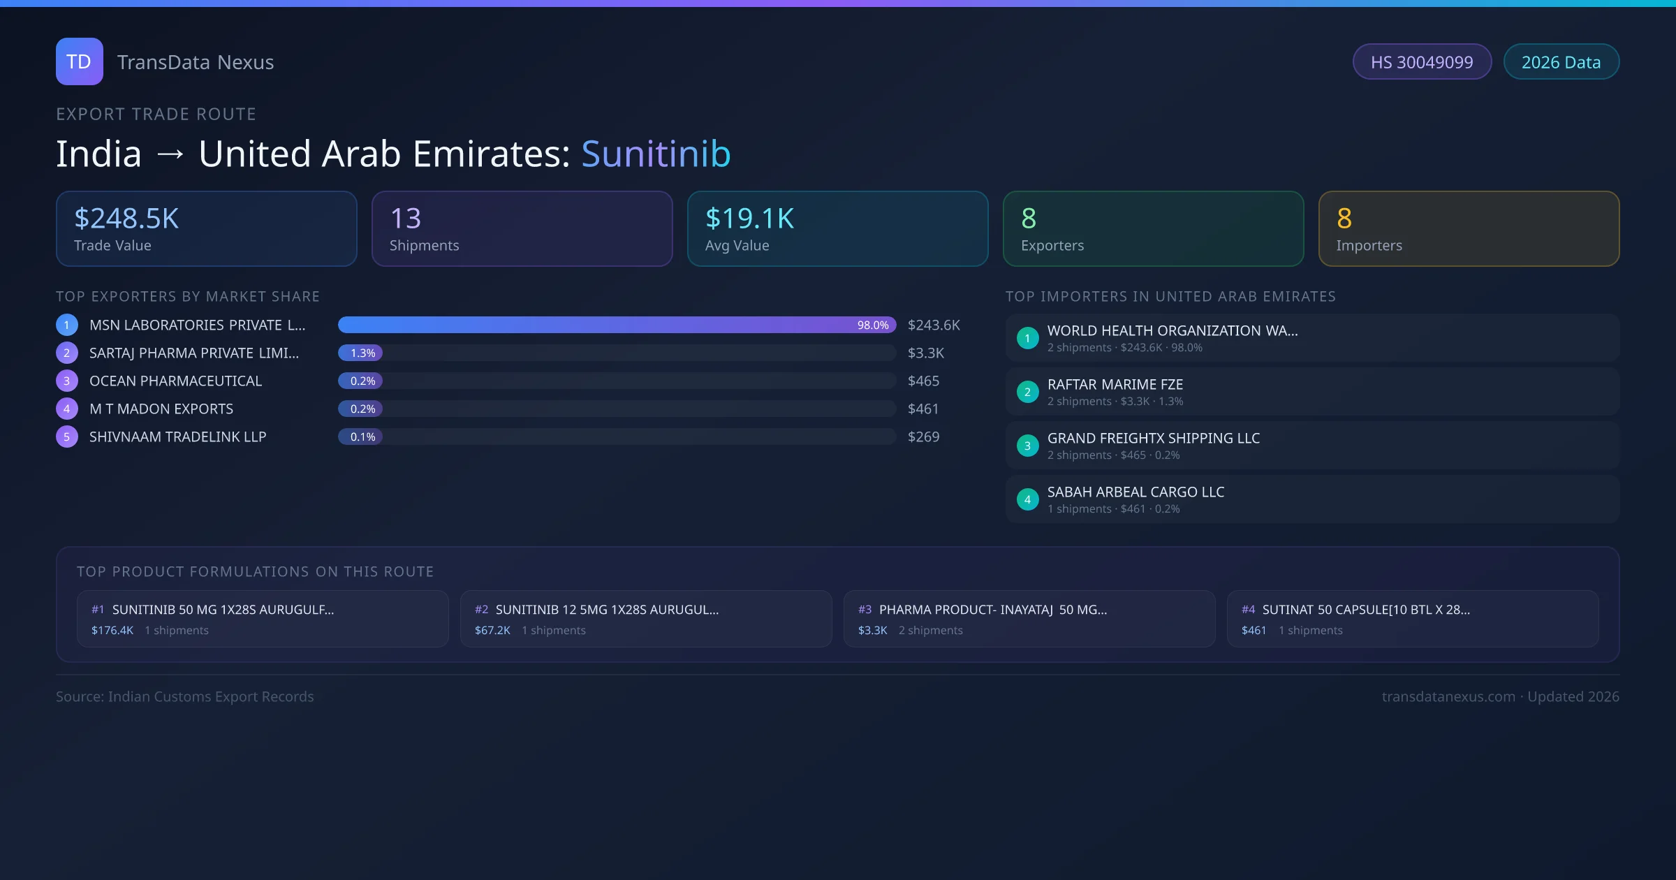
Task: Open the 8 Exporters stat card
Action: [x=1153, y=229]
